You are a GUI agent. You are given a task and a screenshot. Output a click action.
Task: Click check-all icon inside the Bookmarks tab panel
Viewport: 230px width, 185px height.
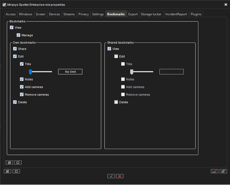coord(9,162)
